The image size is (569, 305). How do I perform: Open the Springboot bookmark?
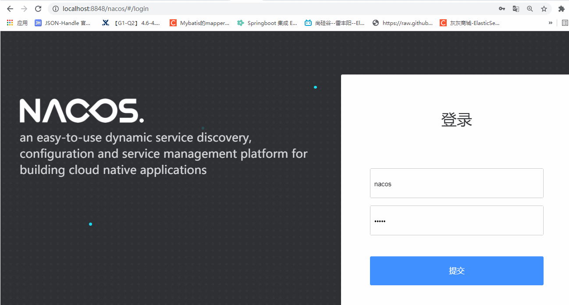[267, 23]
